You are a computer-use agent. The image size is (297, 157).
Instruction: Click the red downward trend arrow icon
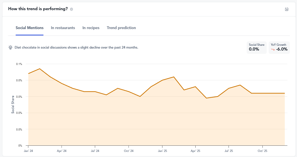tap(273, 49)
